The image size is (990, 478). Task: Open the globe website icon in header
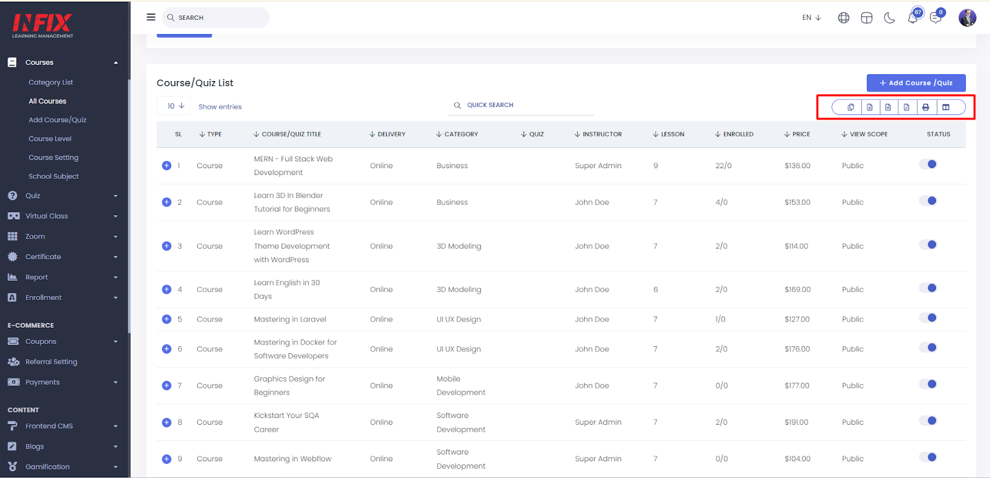(x=843, y=18)
